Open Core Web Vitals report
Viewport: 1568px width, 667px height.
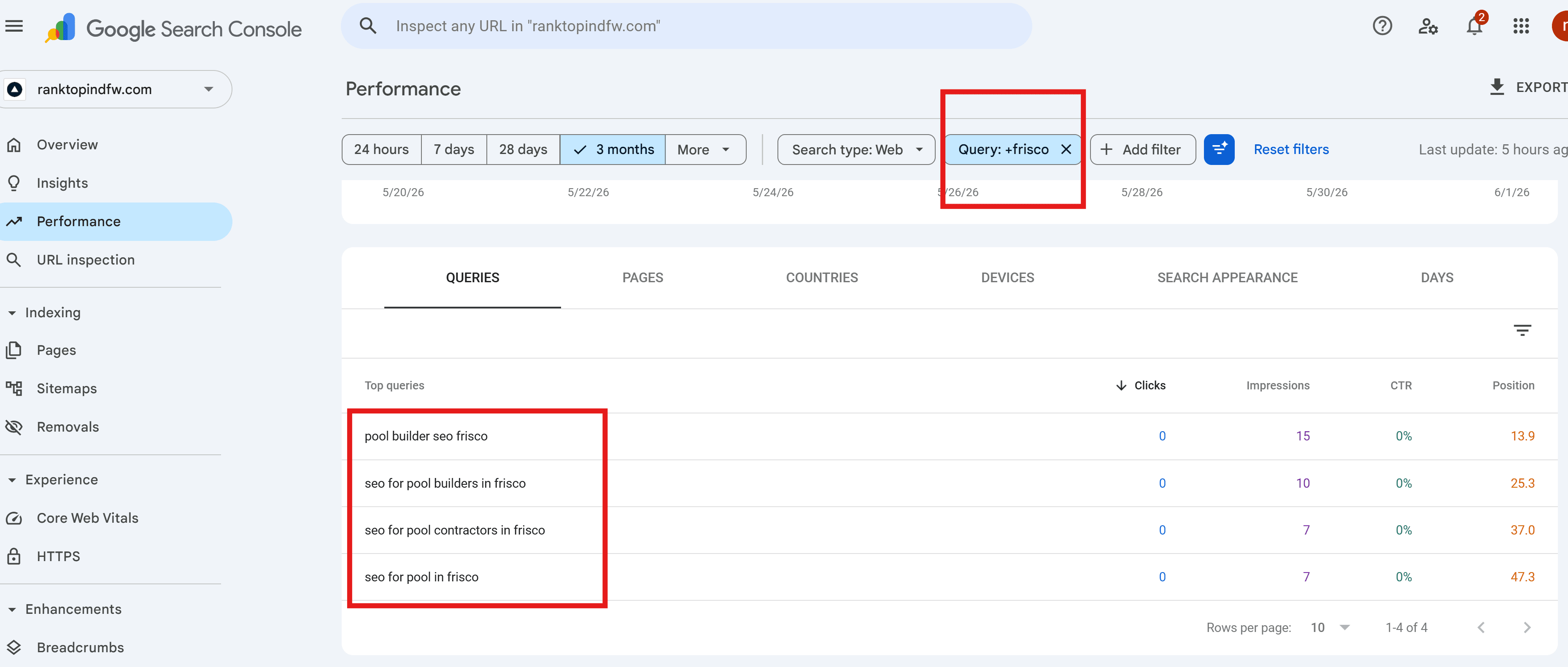click(x=116, y=518)
